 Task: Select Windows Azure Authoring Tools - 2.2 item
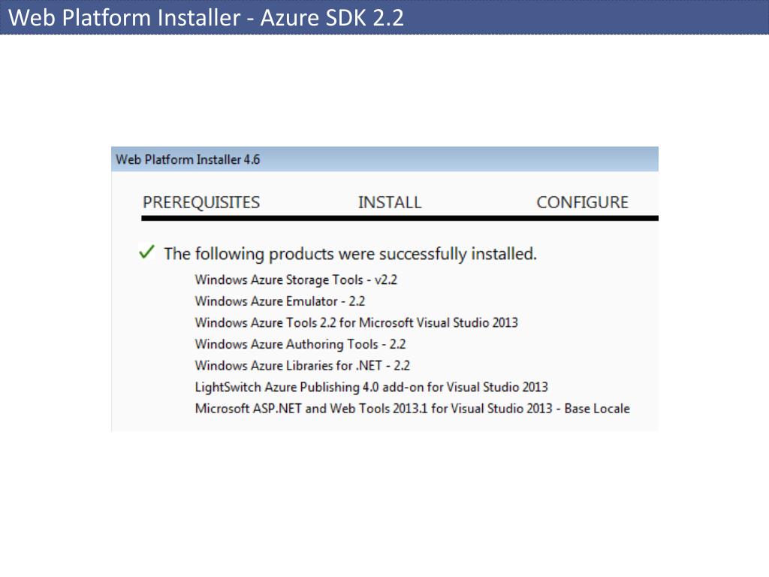point(300,344)
